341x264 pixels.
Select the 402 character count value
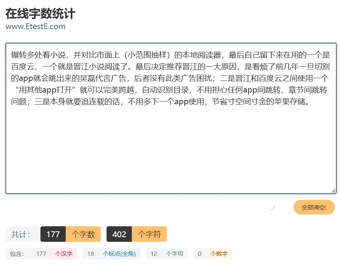coord(119,234)
